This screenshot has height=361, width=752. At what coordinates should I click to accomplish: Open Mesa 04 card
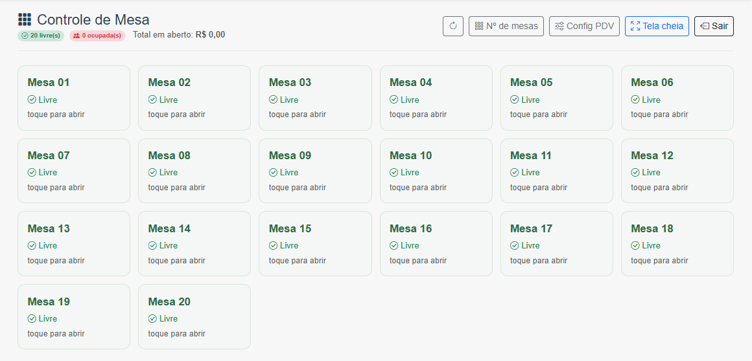click(436, 98)
